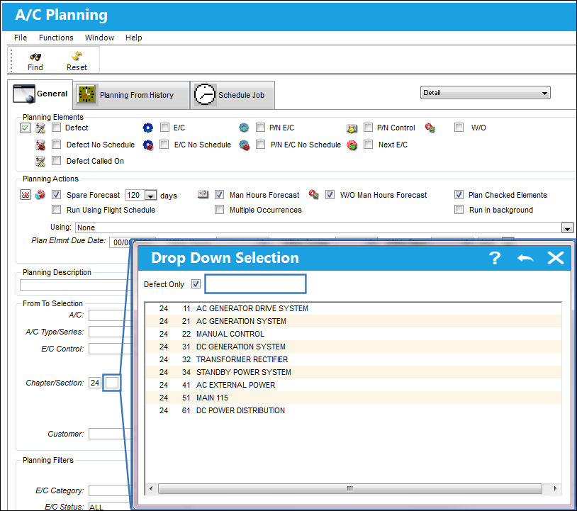
Task: Click the help question mark in Drop Down Selection
Action: pyautogui.click(x=495, y=258)
